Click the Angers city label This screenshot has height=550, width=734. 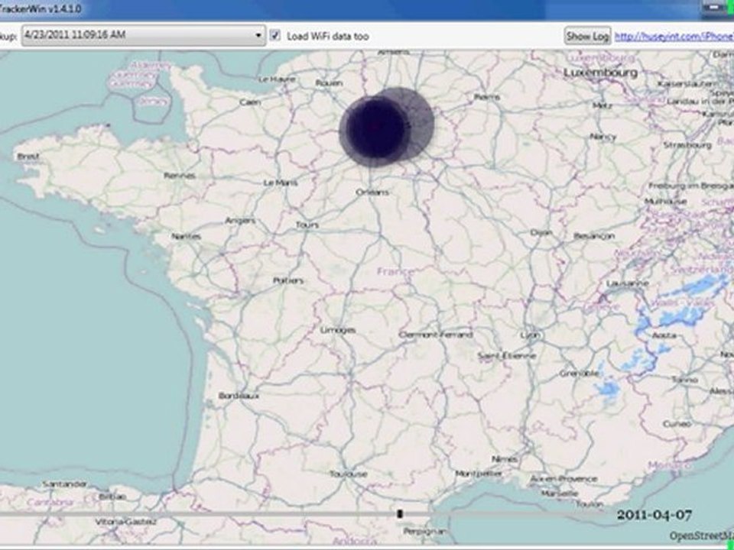(240, 220)
